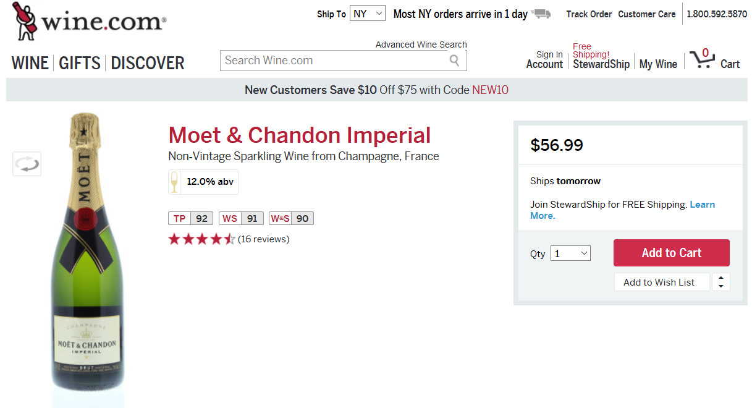Open the Qty quantity dropdown
This screenshot has width=752, height=408.
[570, 253]
